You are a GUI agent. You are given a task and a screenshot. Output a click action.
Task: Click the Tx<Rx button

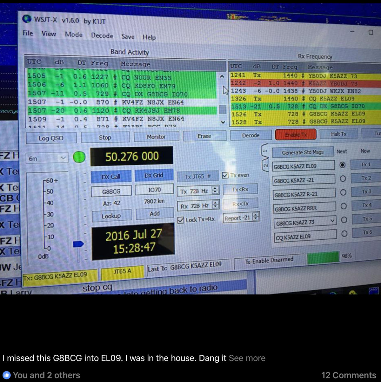(x=240, y=189)
